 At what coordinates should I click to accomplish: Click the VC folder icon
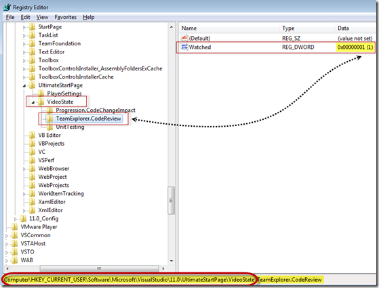[32, 152]
